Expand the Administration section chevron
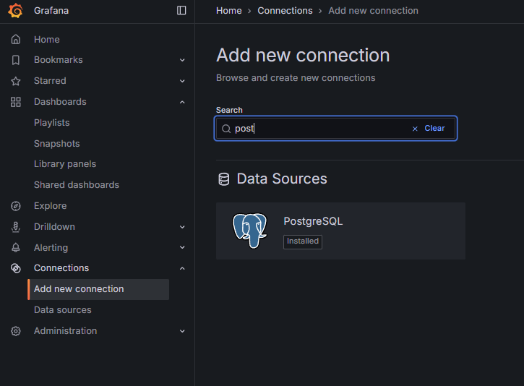The width and height of the screenshot is (524, 386). [182, 331]
